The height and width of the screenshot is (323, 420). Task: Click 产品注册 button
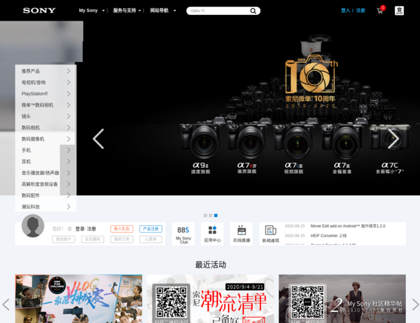tap(151, 229)
